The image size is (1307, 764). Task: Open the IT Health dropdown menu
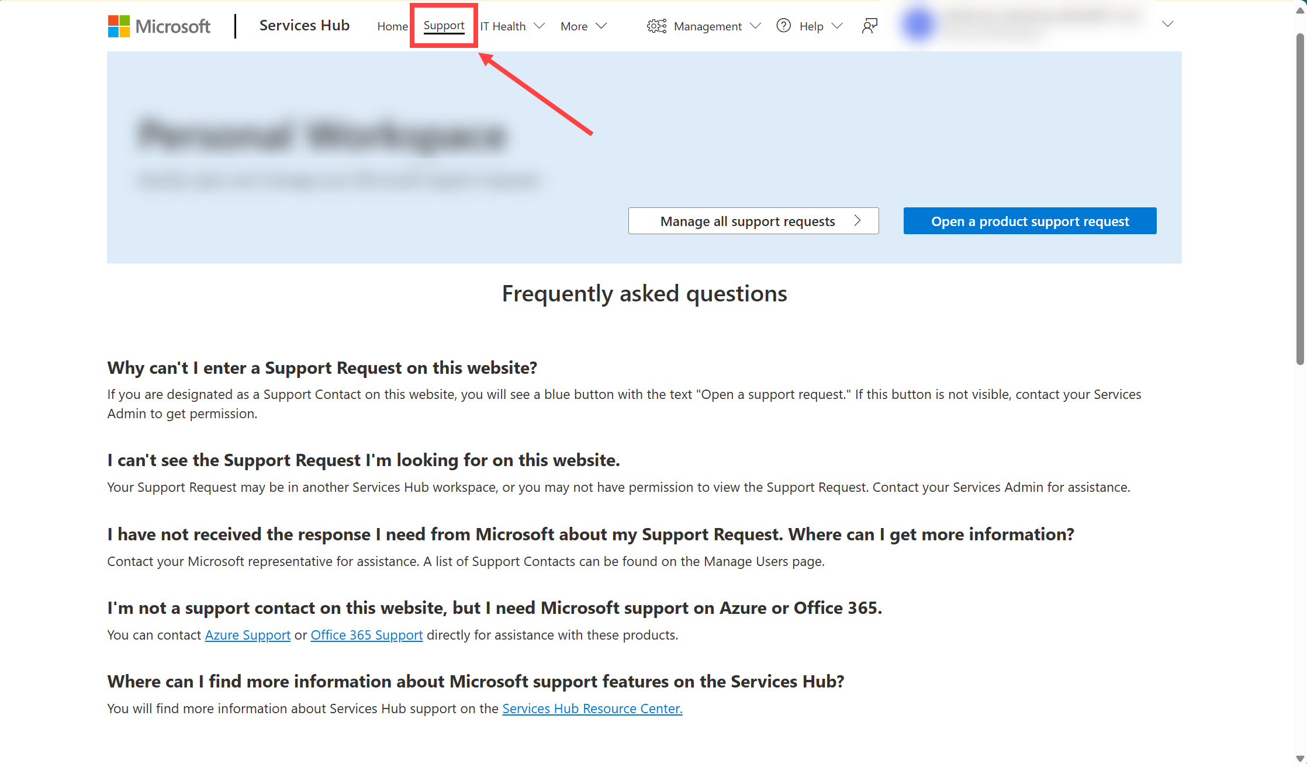tap(513, 26)
